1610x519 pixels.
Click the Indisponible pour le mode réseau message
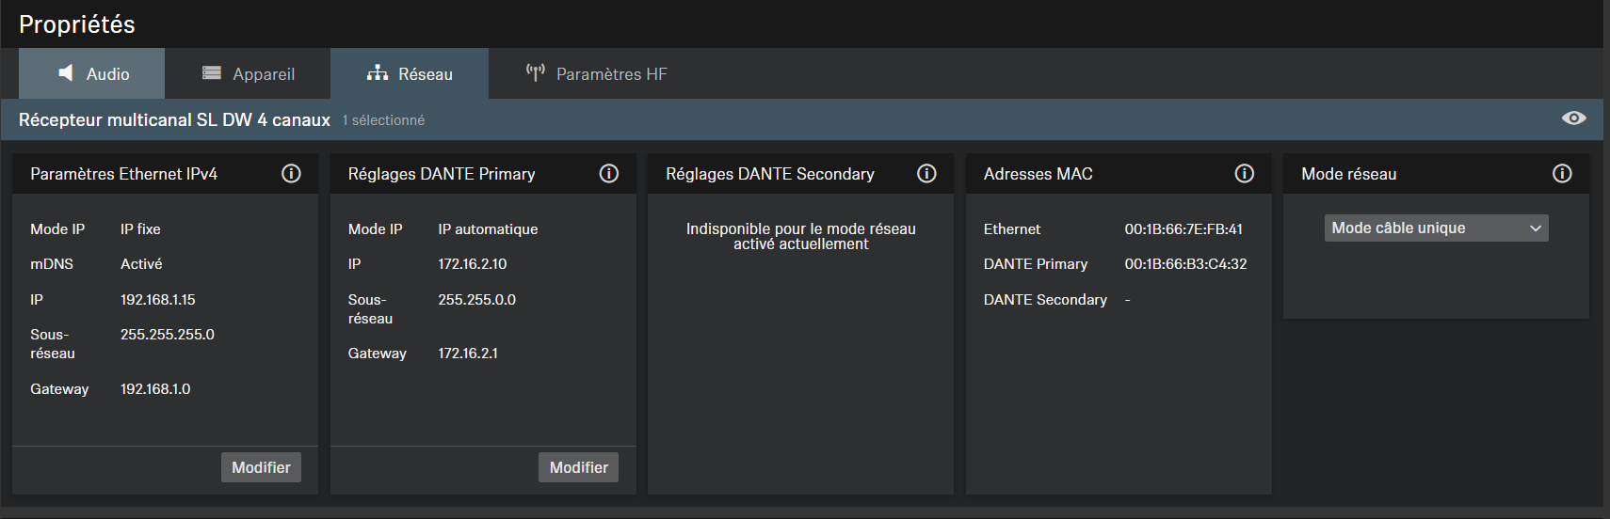click(x=800, y=236)
